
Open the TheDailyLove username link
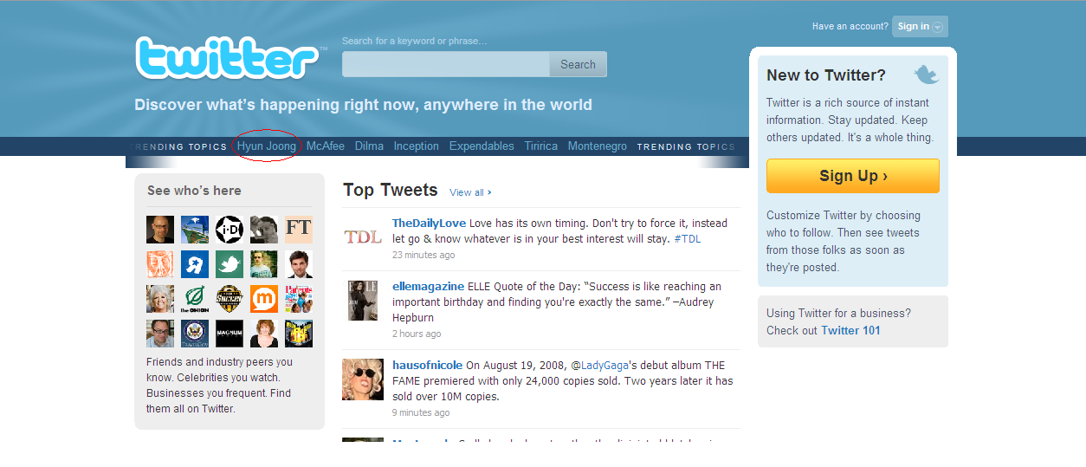click(429, 223)
